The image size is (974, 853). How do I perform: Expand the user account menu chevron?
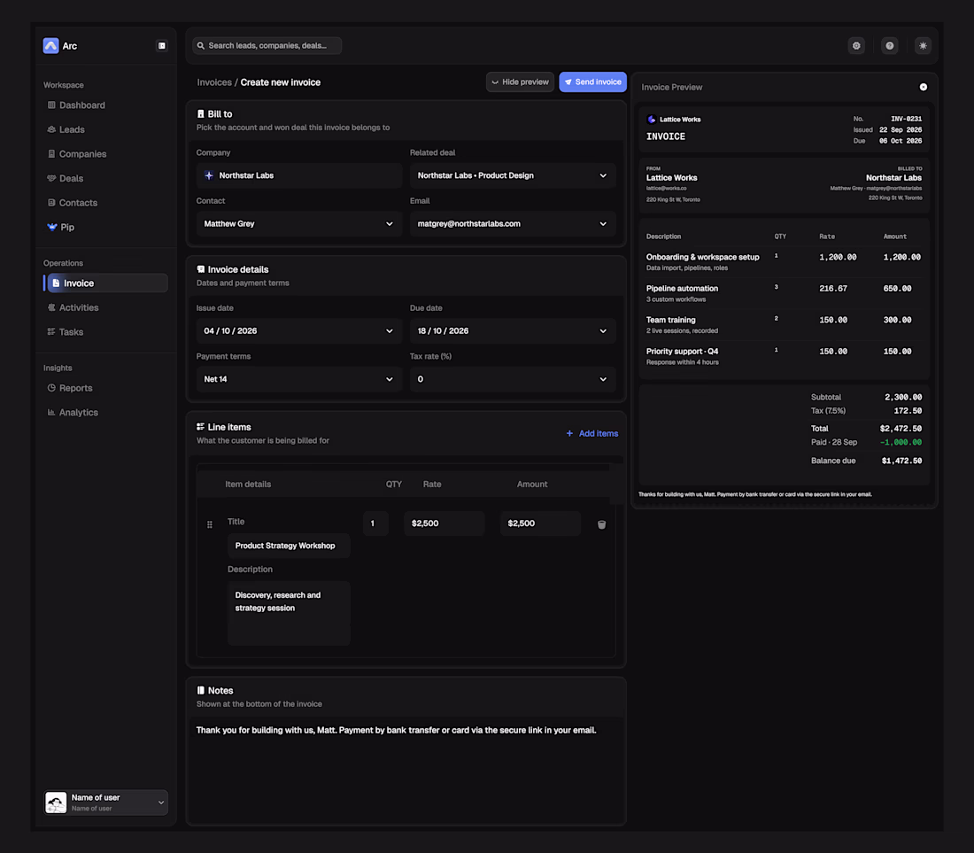161,803
